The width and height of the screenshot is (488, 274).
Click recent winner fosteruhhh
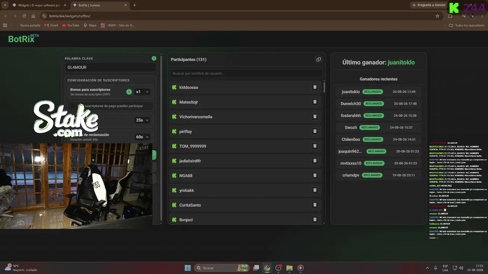(x=351, y=115)
